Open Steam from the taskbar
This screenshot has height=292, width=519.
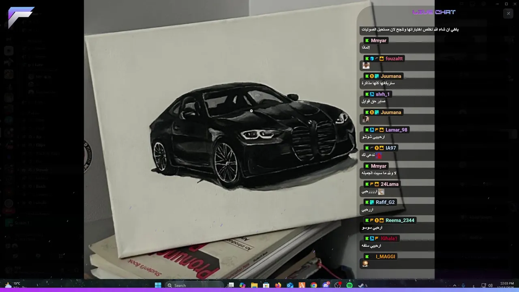(x=361, y=286)
